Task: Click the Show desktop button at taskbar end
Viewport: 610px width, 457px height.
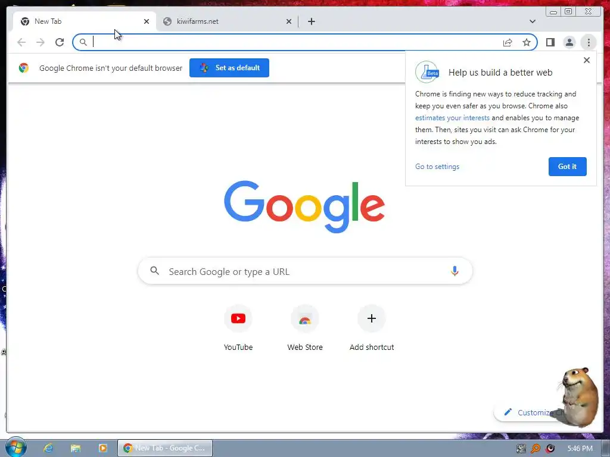Action: pyautogui.click(x=606, y=449)
